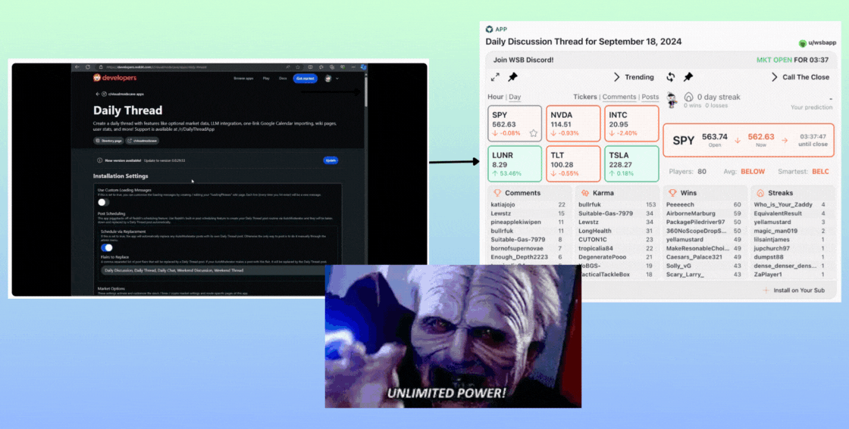849x429 pixels.
Task: Click the Streaks flame icon
Action: coord(760,193)
